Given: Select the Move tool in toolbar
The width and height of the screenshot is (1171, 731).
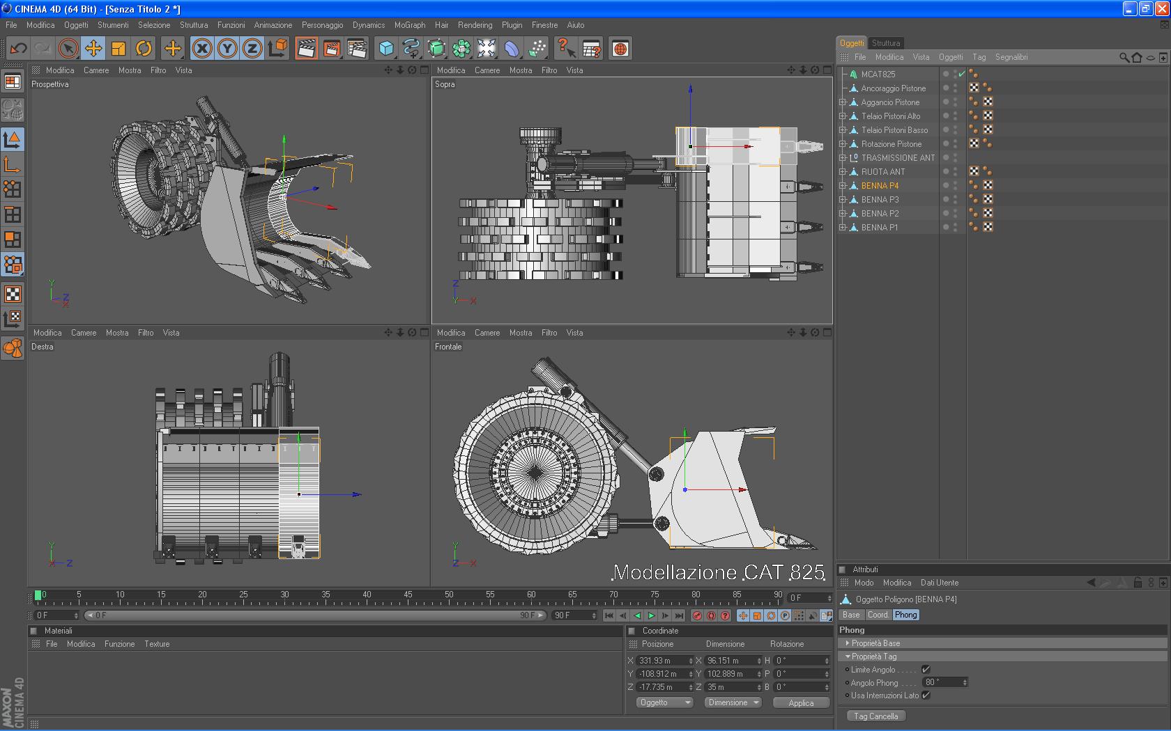Looking at the screenshot, I should tap(93, 49).
